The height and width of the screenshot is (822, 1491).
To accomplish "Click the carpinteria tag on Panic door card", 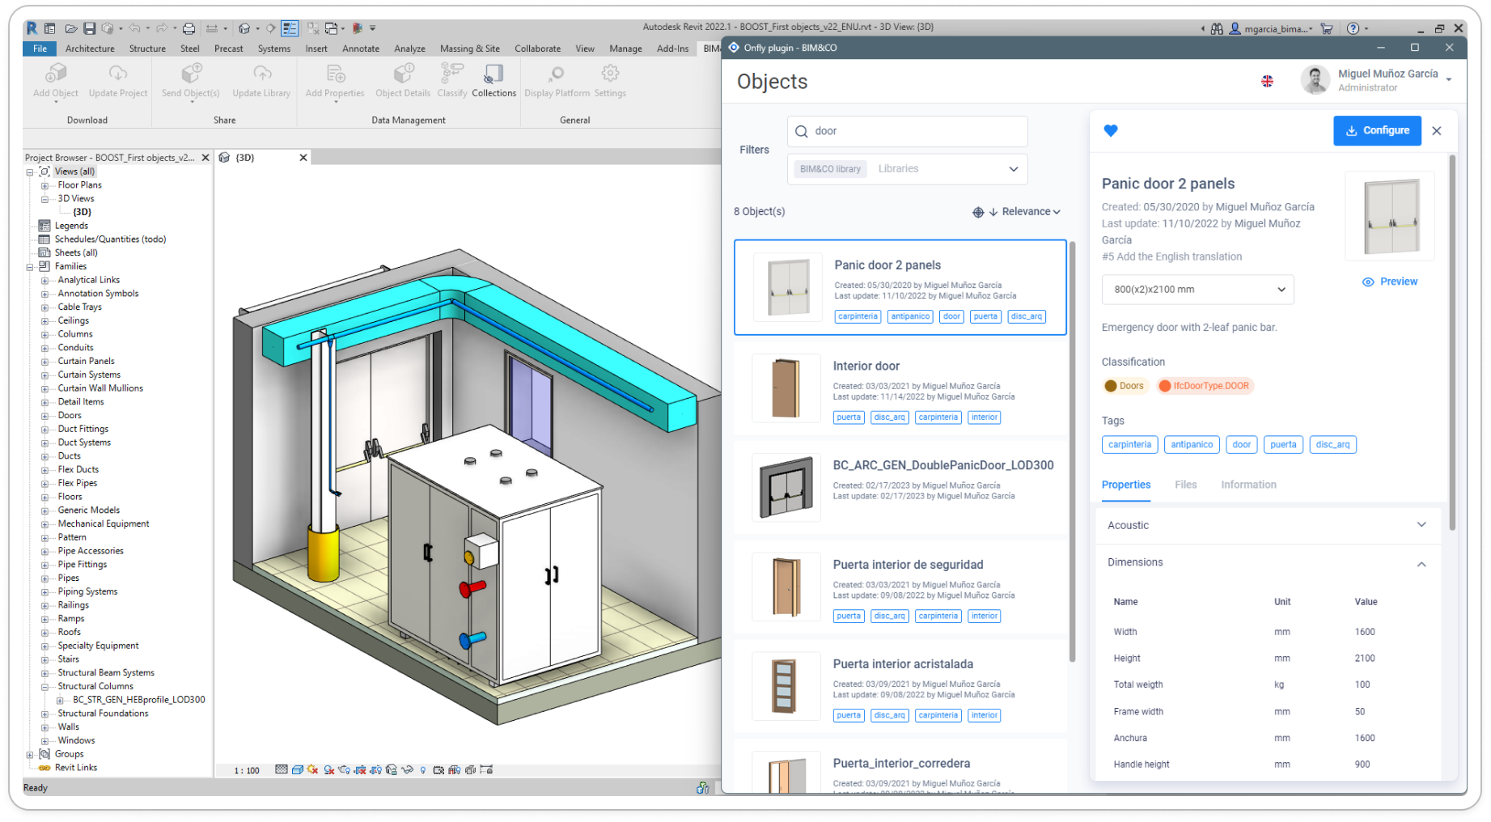I will point(858,316).
